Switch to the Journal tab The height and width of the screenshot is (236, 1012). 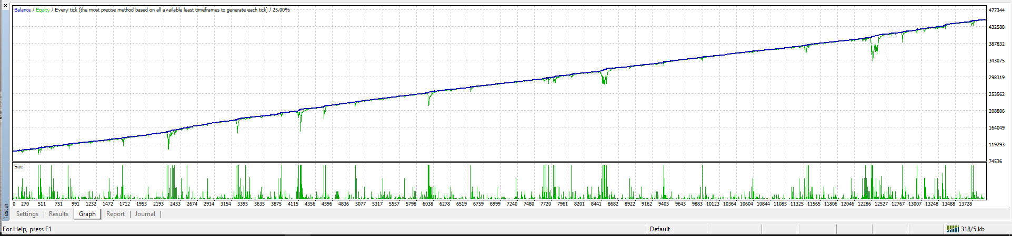click(x=145, y=214)
